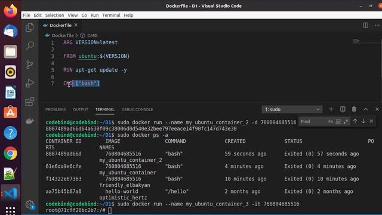
Task: Kill terminal with the trash icon
Action: click(x=354, y=109)
